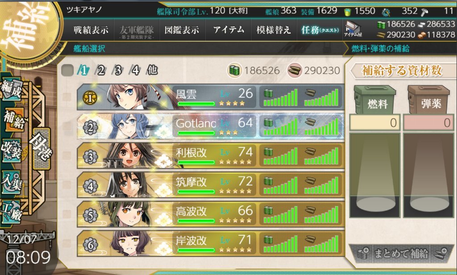Open the 他 other ships tab
Screen dimensions: 457x275
(x=153, y=70)
